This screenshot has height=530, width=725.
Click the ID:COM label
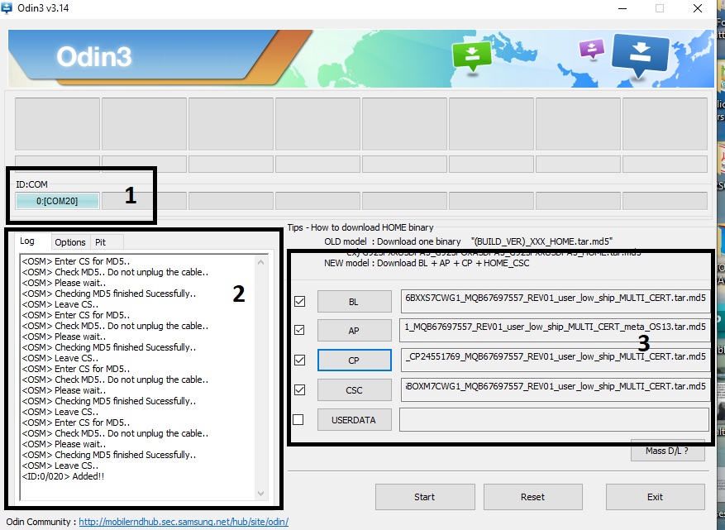[x=32, y=184]
